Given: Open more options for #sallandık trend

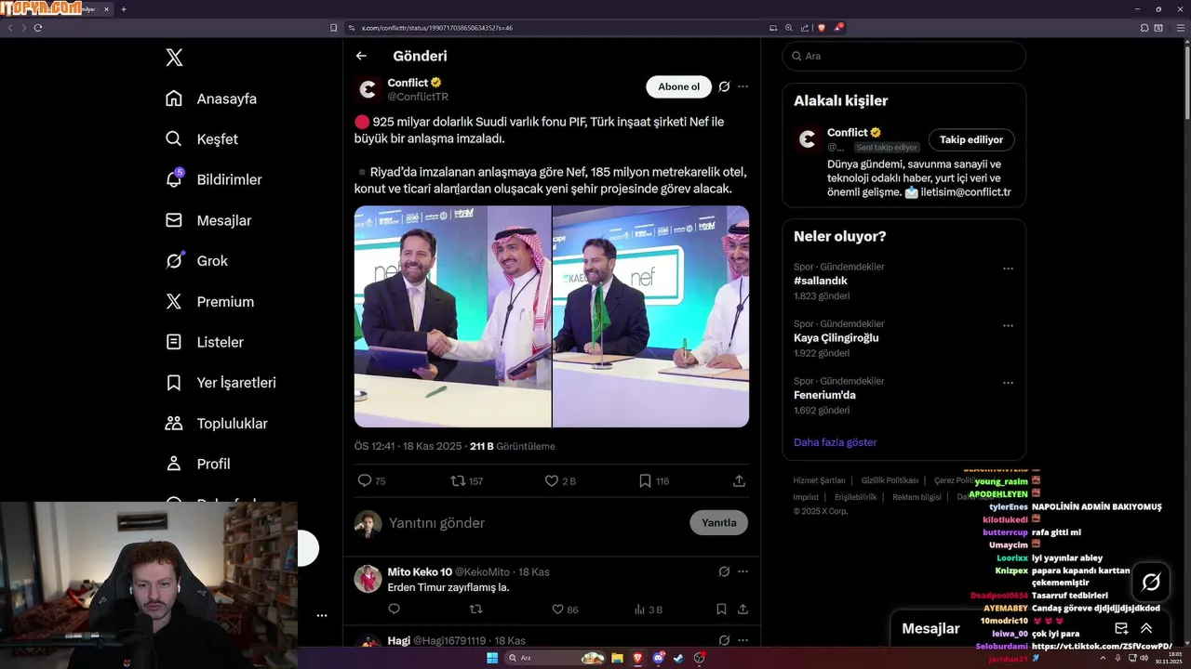Looking at the screenshot, I should click(x=1008, y=269).
